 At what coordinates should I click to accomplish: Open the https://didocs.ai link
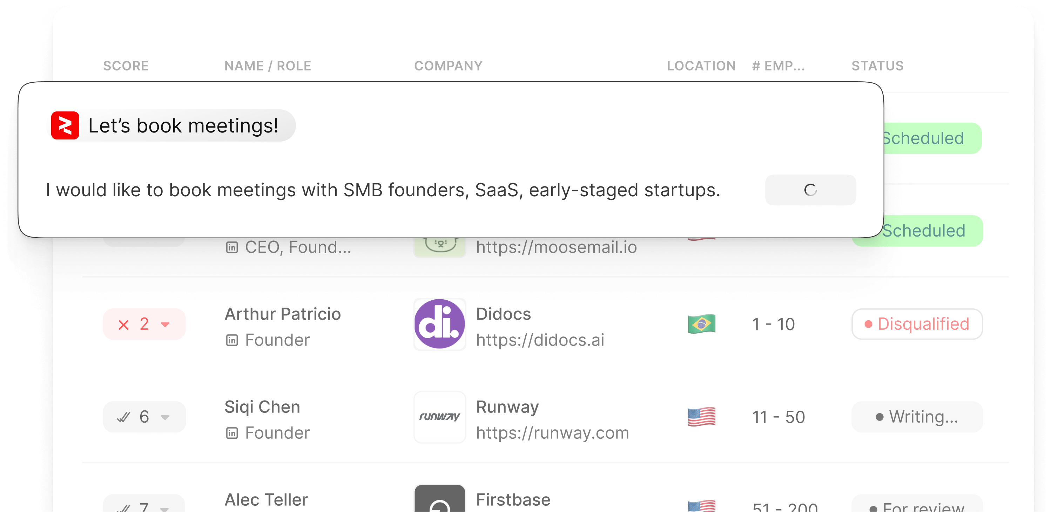(540, 340)
